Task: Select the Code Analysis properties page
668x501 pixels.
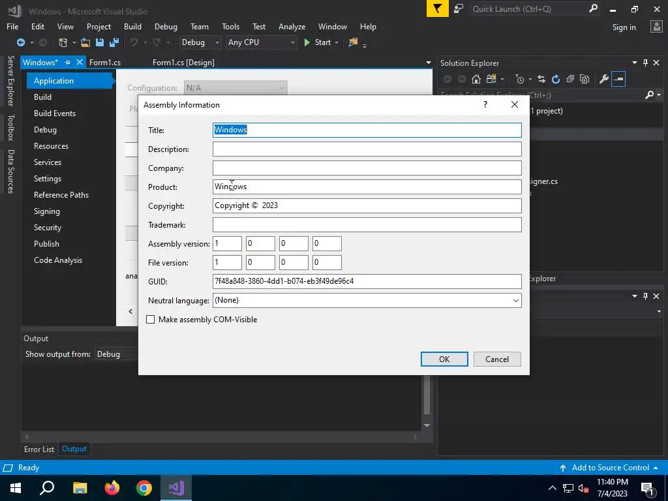Action: [x=58, y=260]
